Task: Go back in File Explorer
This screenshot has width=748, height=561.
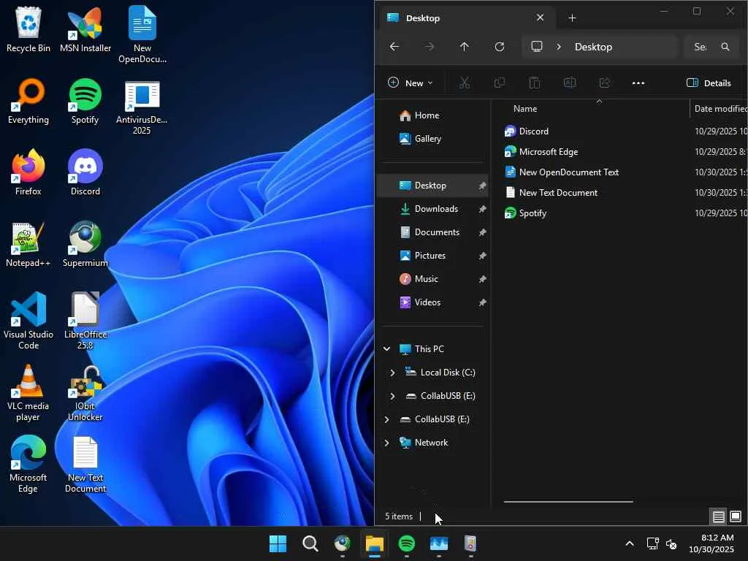Action: click(394, 47)
